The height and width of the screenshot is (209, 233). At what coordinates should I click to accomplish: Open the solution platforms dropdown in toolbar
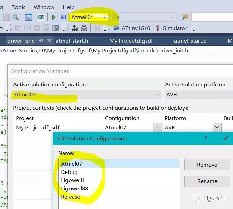(x=172, y=17)
